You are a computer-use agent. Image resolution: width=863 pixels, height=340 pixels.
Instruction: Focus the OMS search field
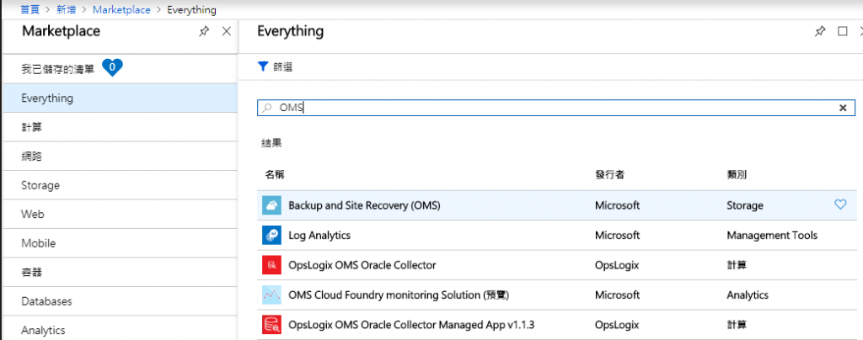(x=556, y=109)
